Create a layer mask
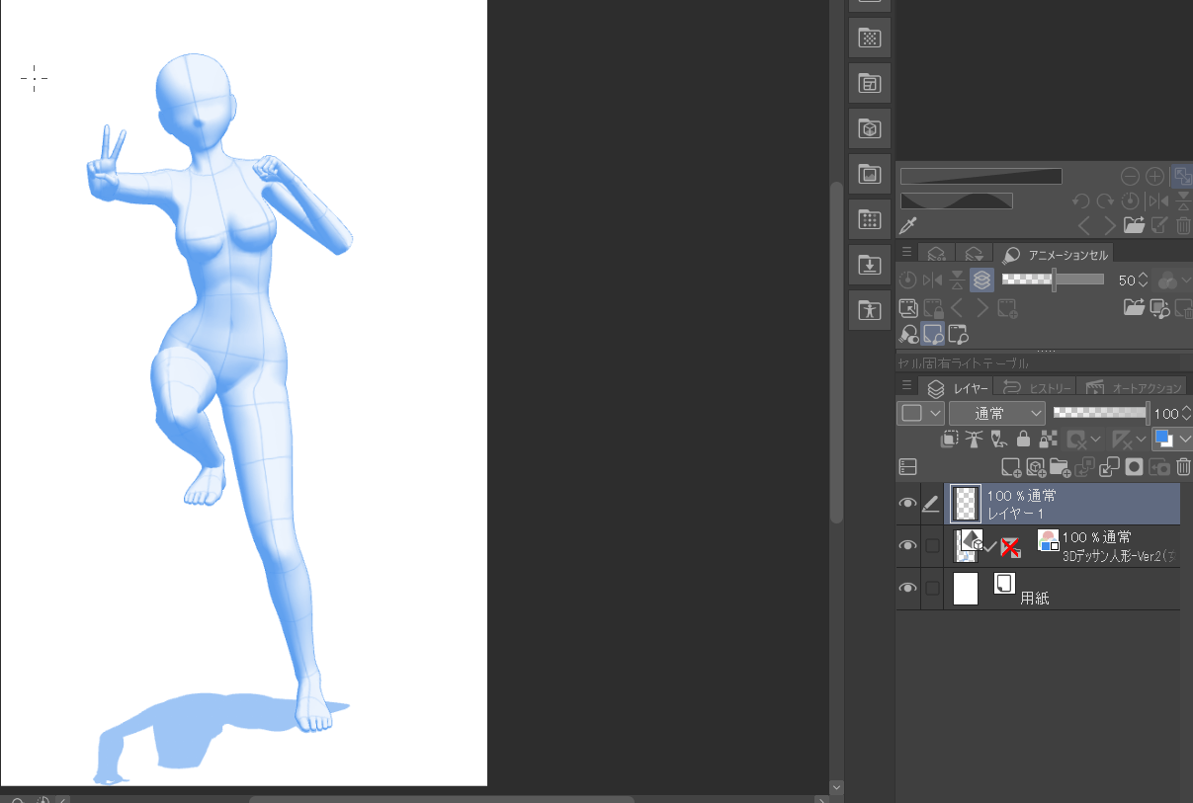This screenshot has height=803, width=1193. pos(1134,466)
